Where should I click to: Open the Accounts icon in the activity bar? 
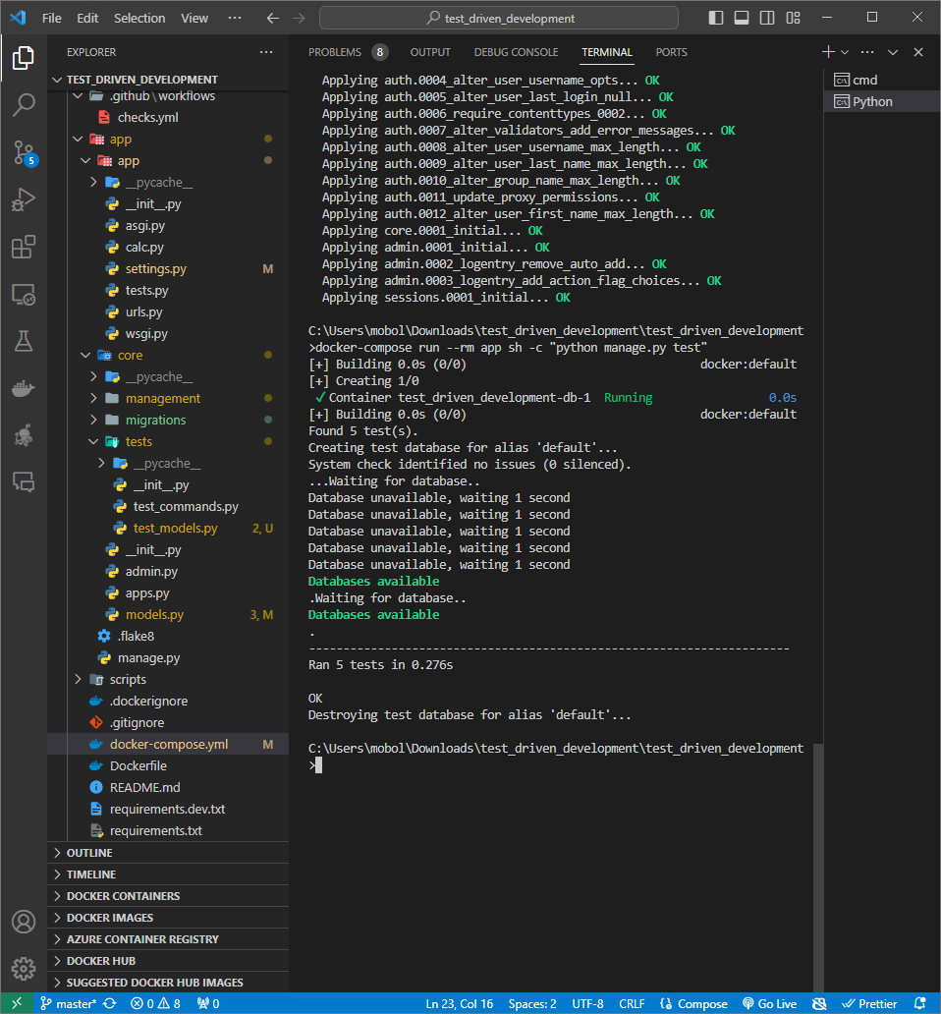(24, 922)
